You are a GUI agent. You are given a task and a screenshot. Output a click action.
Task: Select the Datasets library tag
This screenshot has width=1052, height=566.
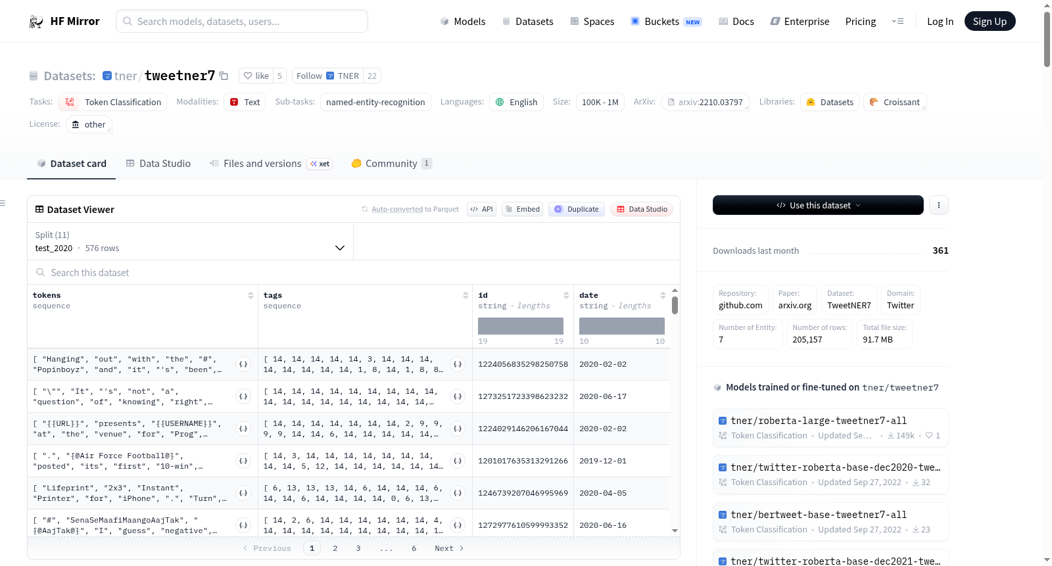click(x=830, y=102)
